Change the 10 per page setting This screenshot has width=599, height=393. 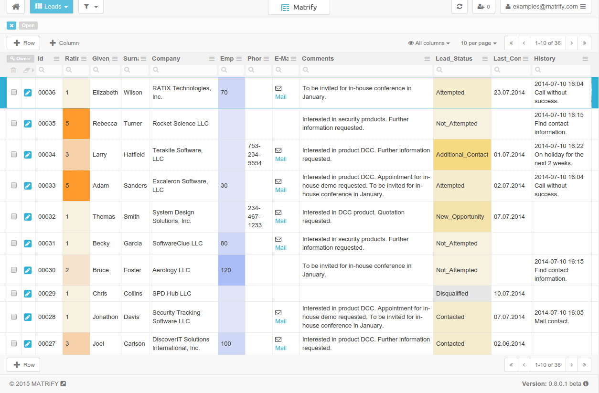coord(479,43)
